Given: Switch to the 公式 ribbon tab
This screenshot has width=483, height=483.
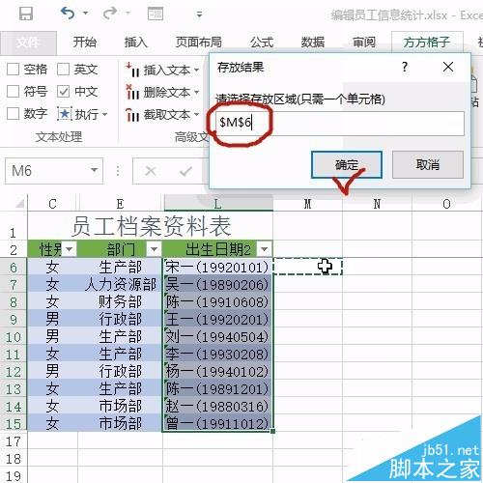Looking at the screenshot, I should pyautogui.click(x=262, y=43).
